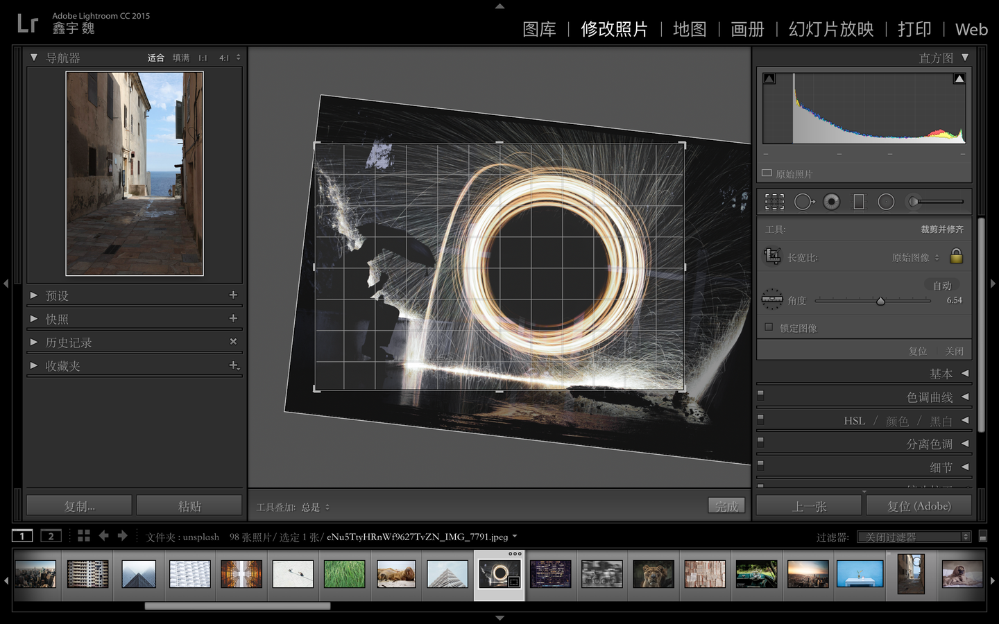Click the 复制... button
The width and height of the screenshot is (999, 624).
click(x=79, y=506)
